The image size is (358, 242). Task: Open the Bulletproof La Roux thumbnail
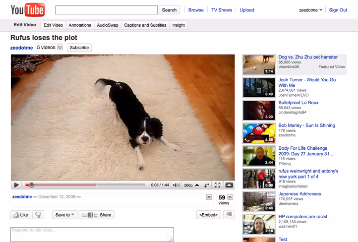259,111
